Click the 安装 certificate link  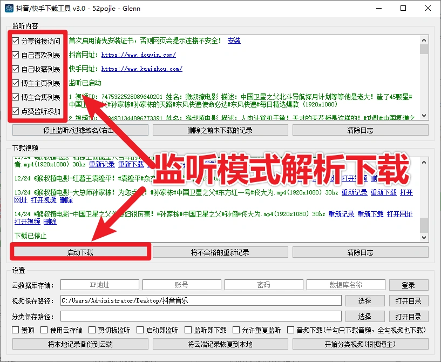coord(234,41)
